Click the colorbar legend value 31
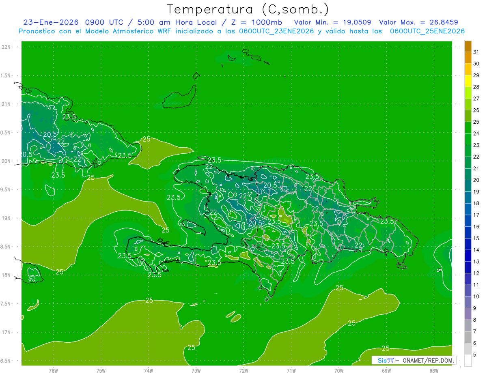 [x=476, y=52]
